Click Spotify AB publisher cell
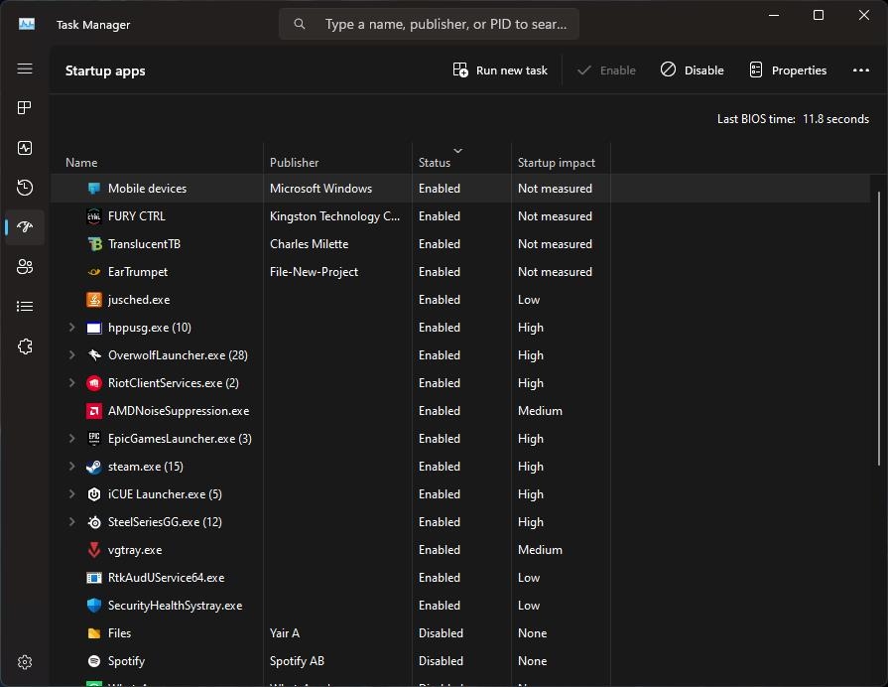 297,661
